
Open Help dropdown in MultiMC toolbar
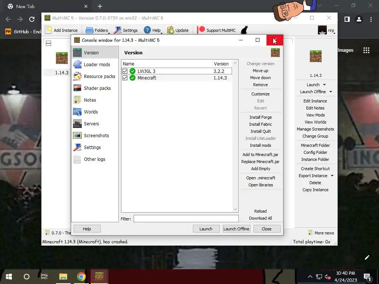(x=153, y=30)
